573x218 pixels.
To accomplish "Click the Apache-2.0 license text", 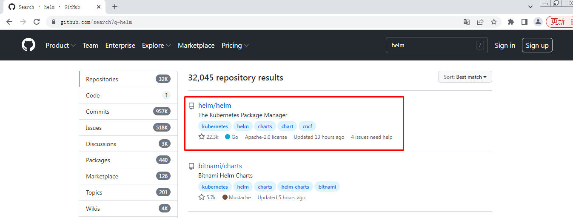I will coord(266,137).
